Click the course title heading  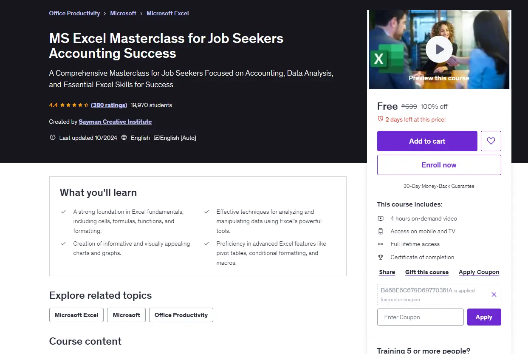[x=166, y=45]
